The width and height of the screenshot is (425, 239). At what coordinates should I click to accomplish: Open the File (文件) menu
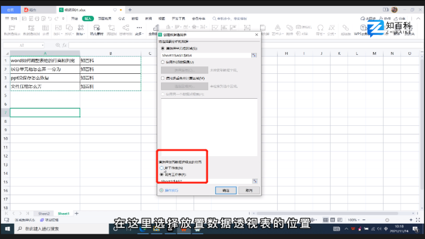(x=12, y=19)
